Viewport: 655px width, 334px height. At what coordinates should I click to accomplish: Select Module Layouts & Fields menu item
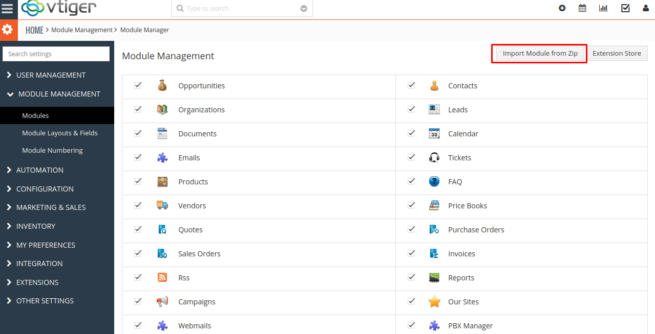[x=59, y=133]
